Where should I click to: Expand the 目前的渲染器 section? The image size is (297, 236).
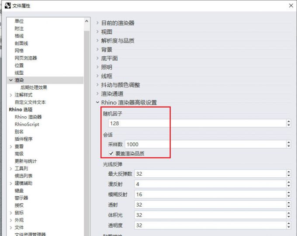tap(97, 23)
